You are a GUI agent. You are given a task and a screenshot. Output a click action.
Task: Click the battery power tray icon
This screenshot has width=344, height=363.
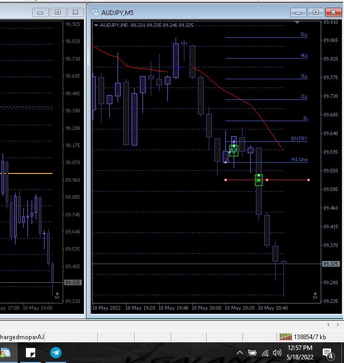pyautogui.click(x=252, y=353)
